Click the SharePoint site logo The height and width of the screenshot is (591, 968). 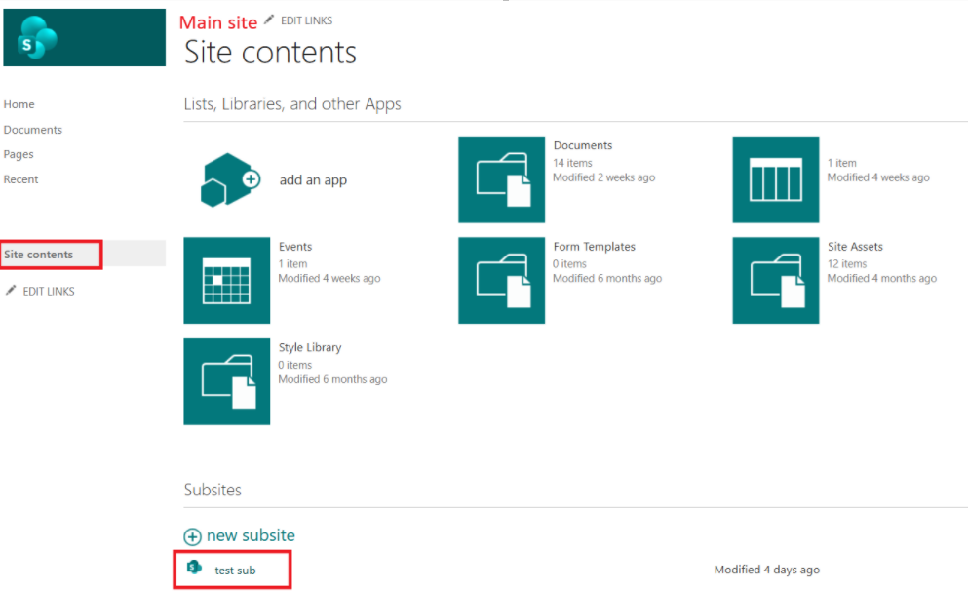point(84,37)
